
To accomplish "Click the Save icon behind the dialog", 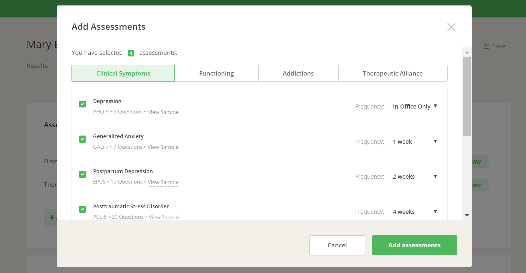I will [486, 46].
